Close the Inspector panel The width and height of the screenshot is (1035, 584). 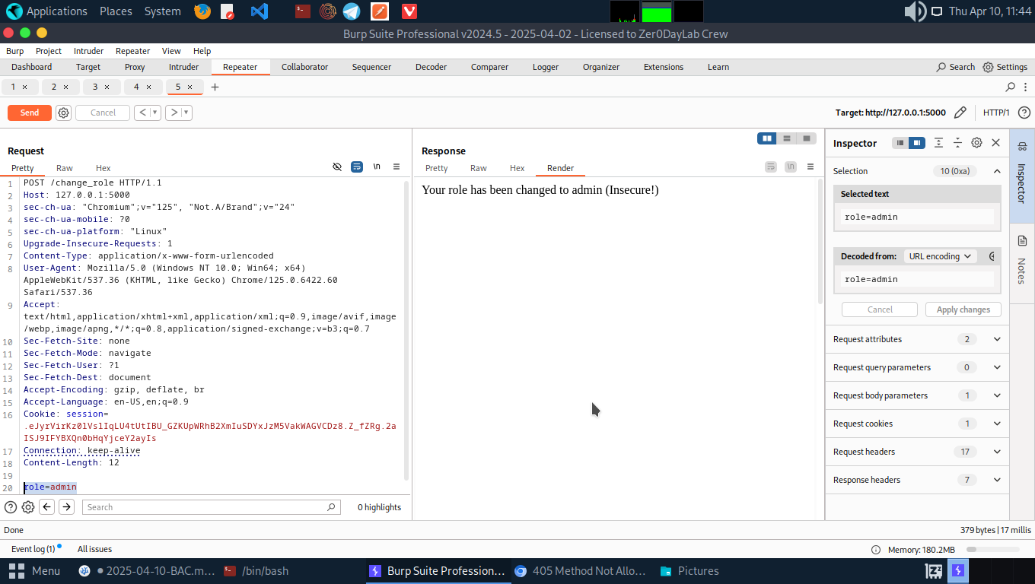pos(995,143)
